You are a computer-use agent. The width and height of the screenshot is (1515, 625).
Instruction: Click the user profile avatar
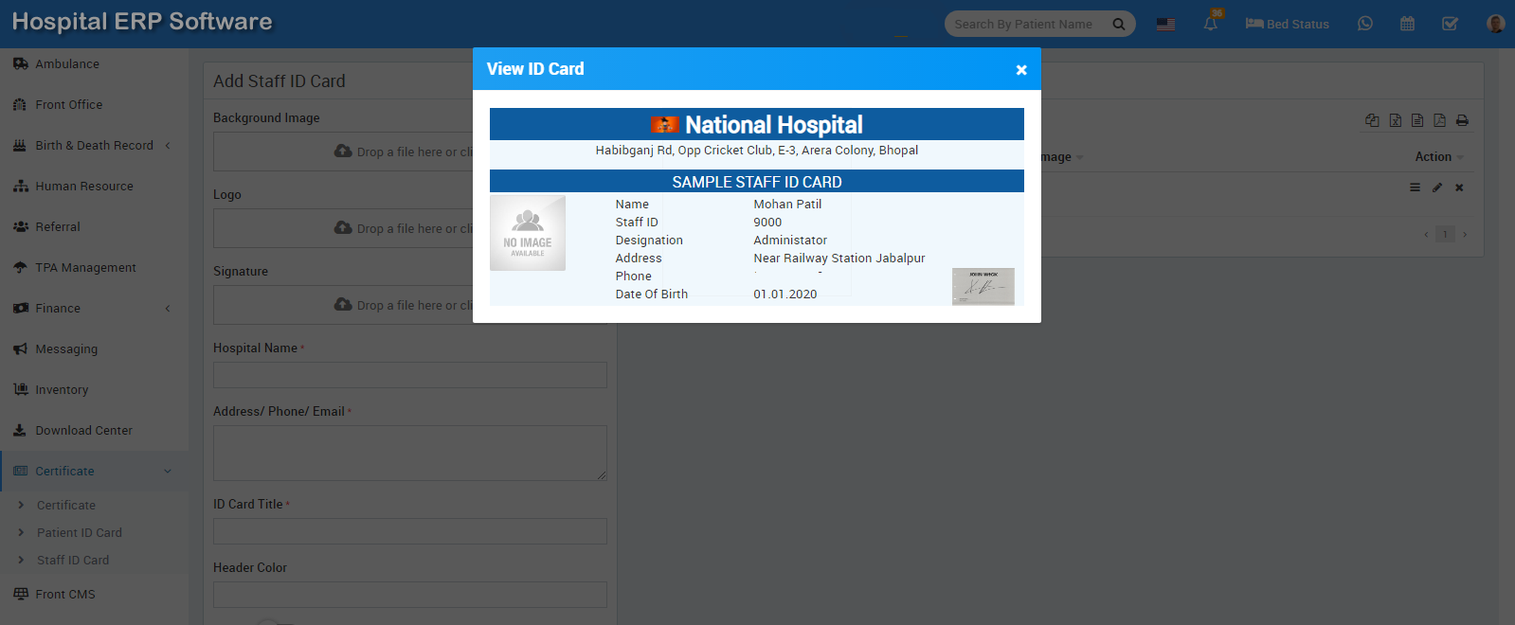pyautogui.click(x=1495, y=24)
